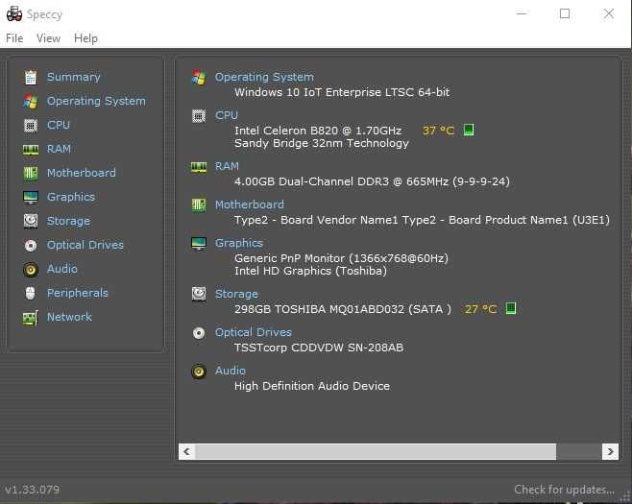Click 'High Definition Audio Device' text

pyautogui.click(x=312, y=386)
